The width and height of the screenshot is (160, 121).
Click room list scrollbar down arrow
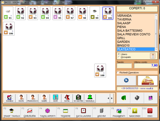(156, 50)
